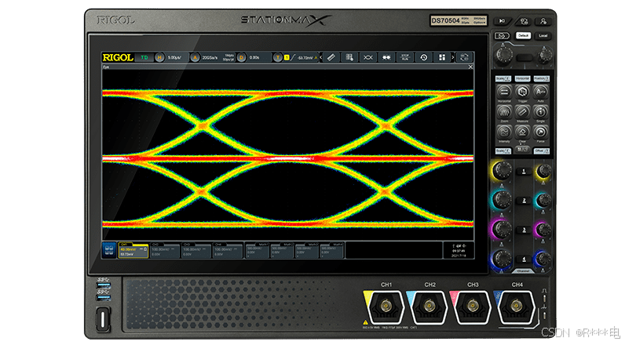This screenshot has height=345, width=636.
Task: Click the yellow channel 1 scale knob
Action: pos(503,170)
